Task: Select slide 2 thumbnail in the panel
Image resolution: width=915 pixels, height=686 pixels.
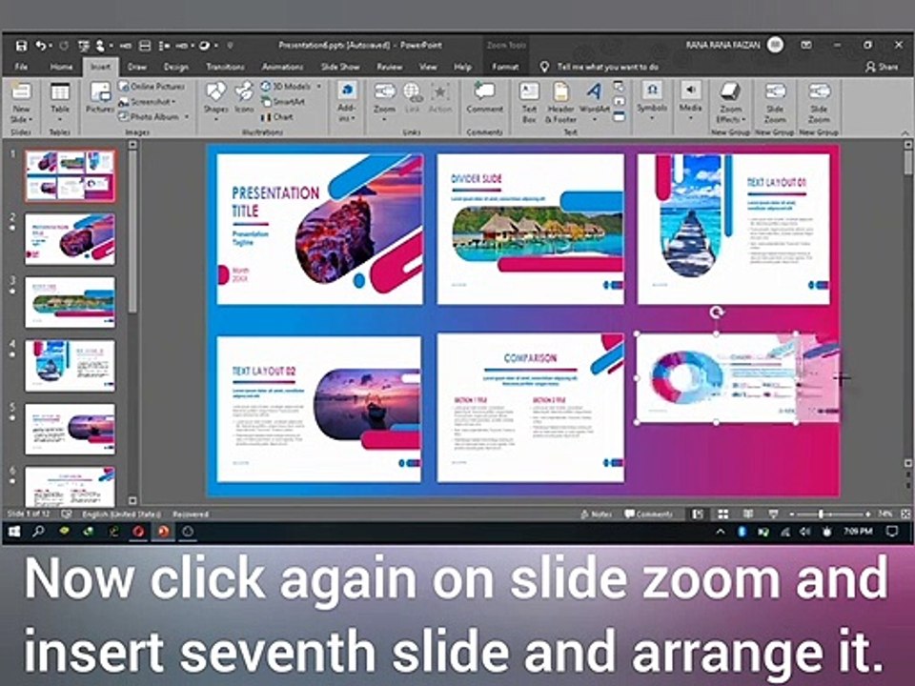Action: point(70,239)
